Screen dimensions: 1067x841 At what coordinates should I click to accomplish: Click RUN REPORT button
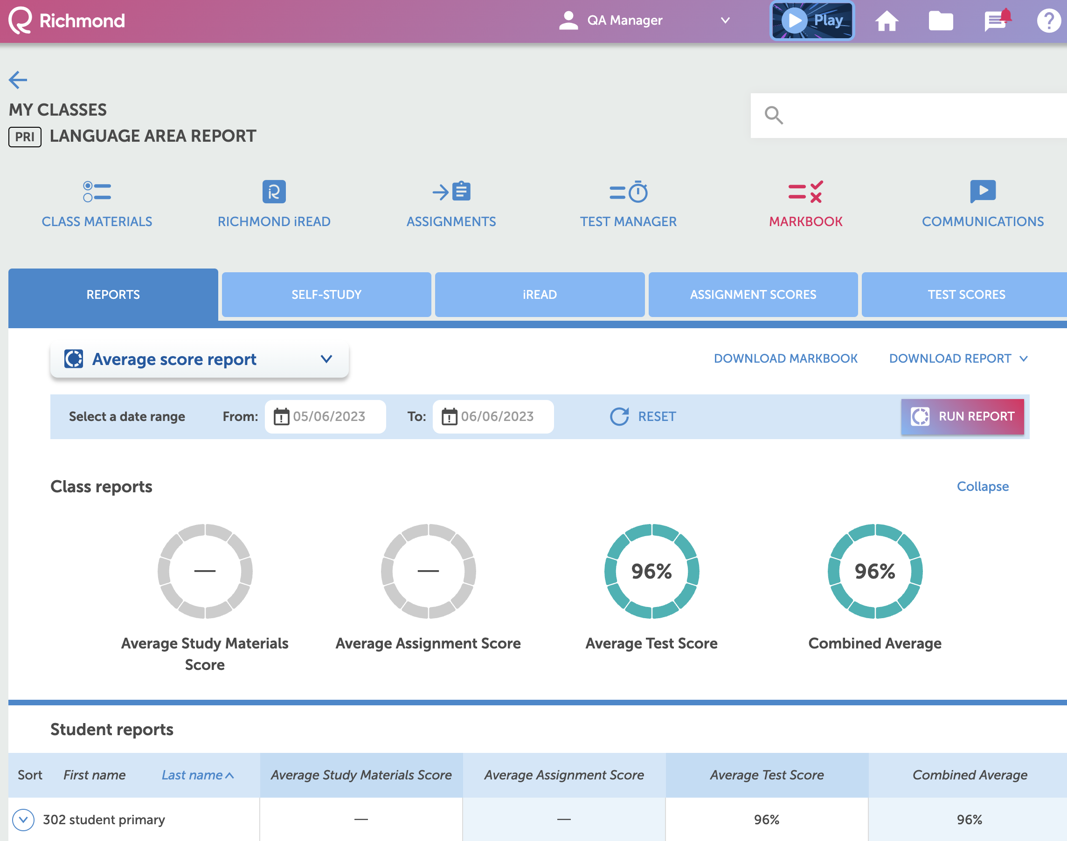962,417
